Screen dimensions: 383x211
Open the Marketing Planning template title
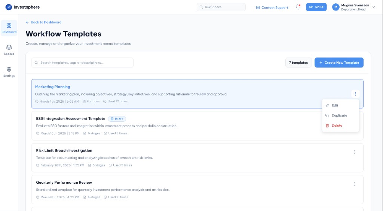coord(52,87)
